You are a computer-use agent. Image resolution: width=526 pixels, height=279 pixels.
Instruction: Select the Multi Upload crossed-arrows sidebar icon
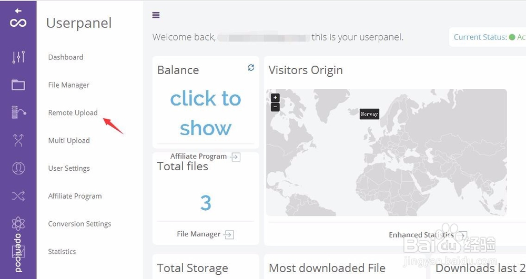(x=18, y=140)
